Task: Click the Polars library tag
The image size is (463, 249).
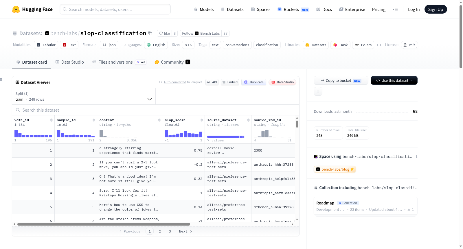Action: point(363,45)
